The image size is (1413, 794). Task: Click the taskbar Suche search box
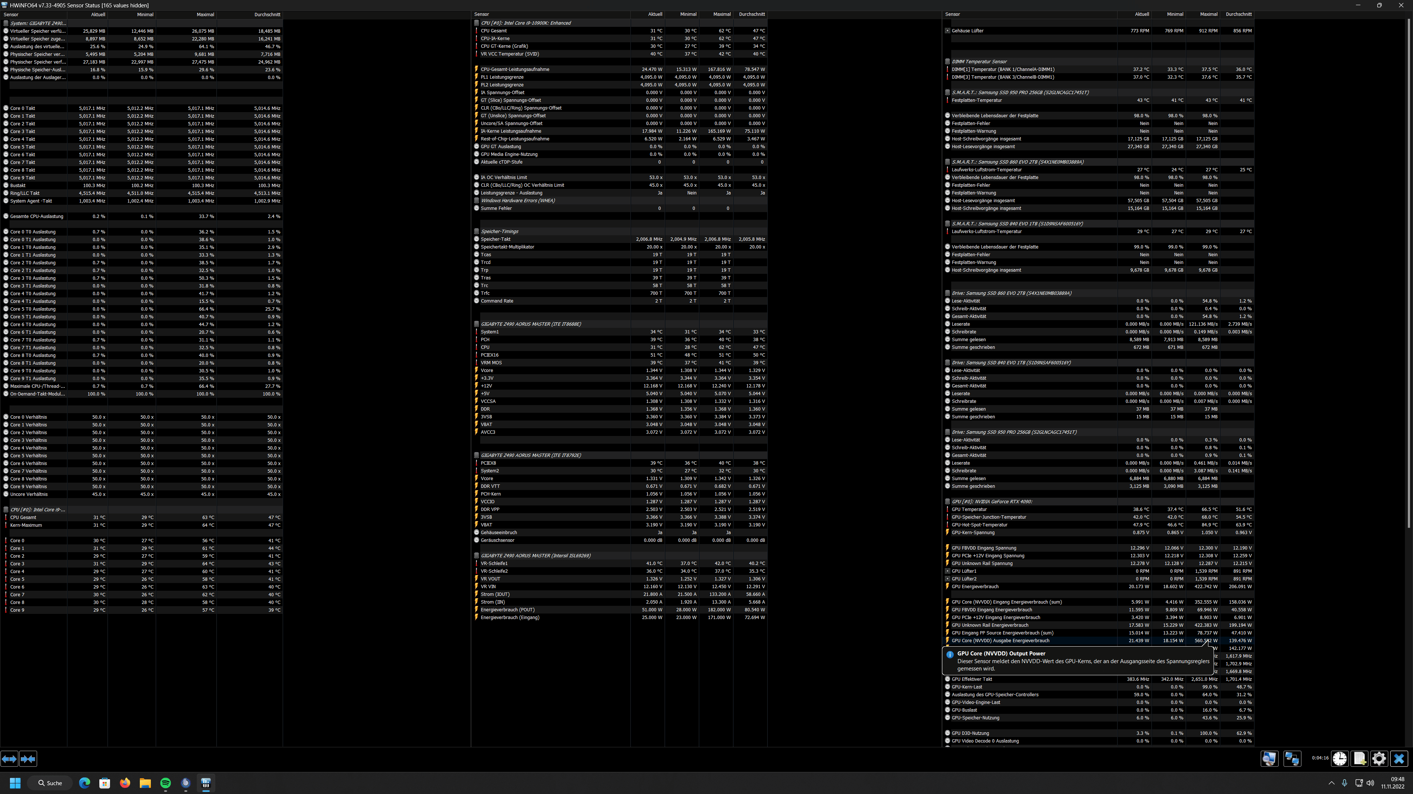pyautogui.click(x=50, y=783)
